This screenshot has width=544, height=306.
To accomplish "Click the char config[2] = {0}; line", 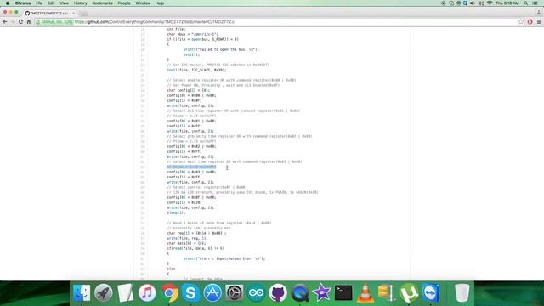I will coord(189,91).
